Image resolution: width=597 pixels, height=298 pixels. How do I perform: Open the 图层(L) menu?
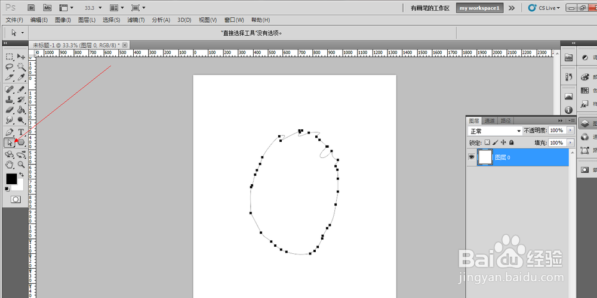click(87, 20)
